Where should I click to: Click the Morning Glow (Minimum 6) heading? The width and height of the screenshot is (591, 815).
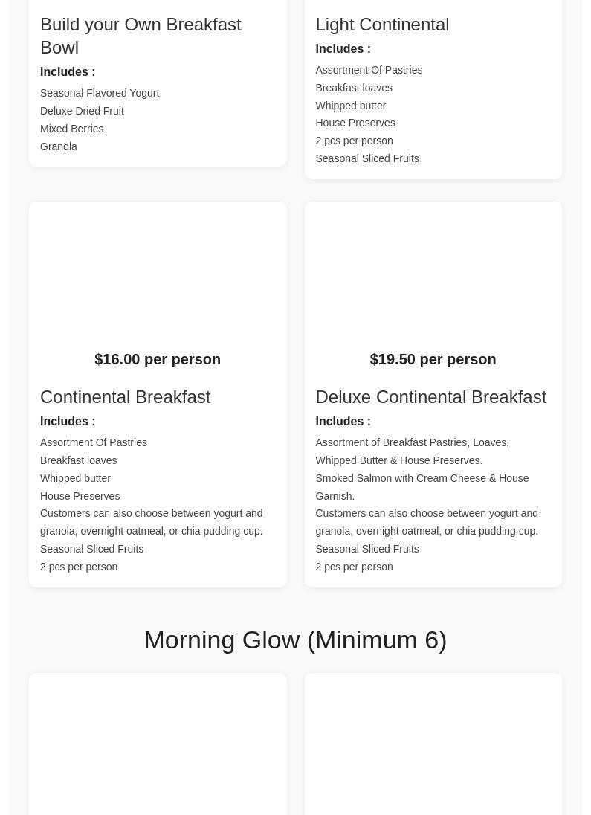[295, 640]
